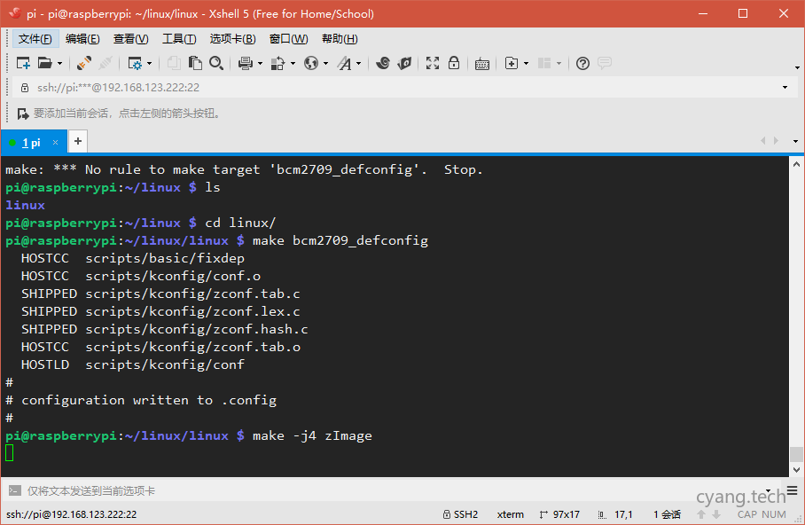Open the virtual keyboard icon
The width and height of the screenshot is (805, 525).
(482, 63)
